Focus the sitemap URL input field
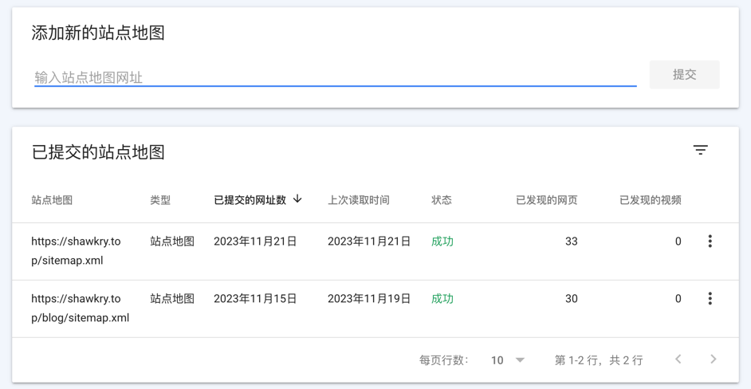This screenshot has width=751, height=389. [x=335, y=77]
